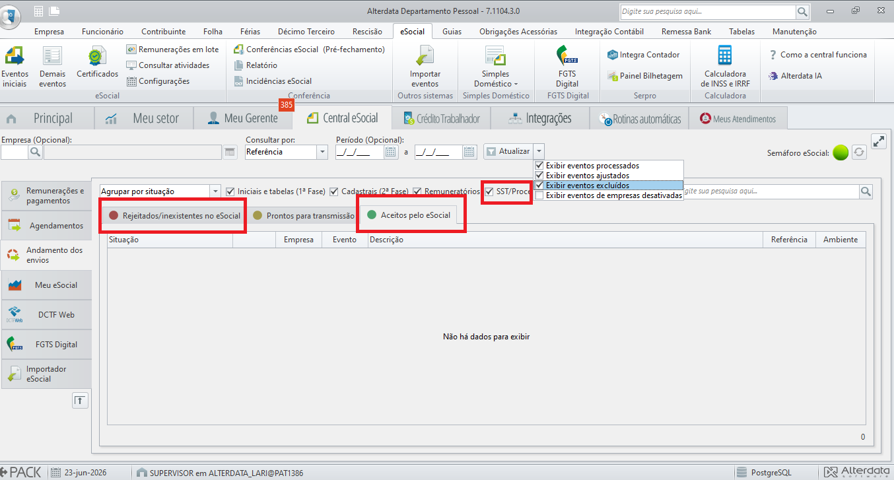This screenshot has width=894, height=480.
Task: Click the top search field
Action: (x=708, y=11)
